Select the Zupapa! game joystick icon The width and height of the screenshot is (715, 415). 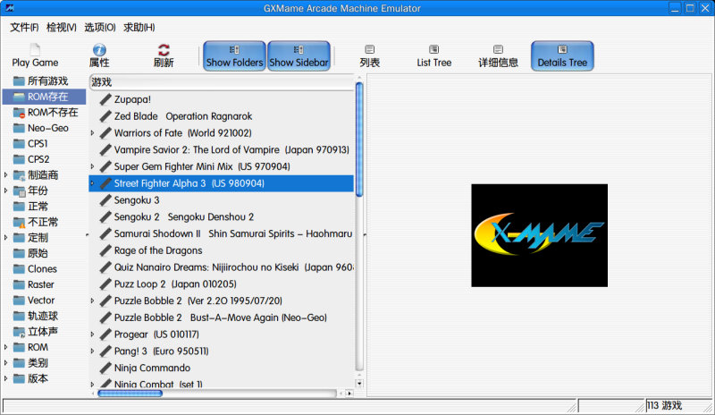(x=105, y=99)
